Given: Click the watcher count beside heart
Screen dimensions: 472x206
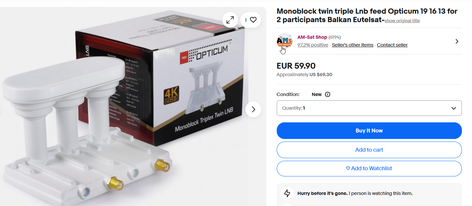Looking at the screenshot, I should tap(246, 20).
